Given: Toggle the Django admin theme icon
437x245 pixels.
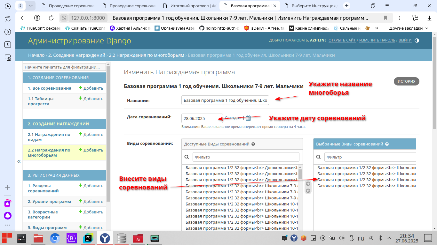Looking at the screenshot, I should pyautogui.click(x=417, y=41).
